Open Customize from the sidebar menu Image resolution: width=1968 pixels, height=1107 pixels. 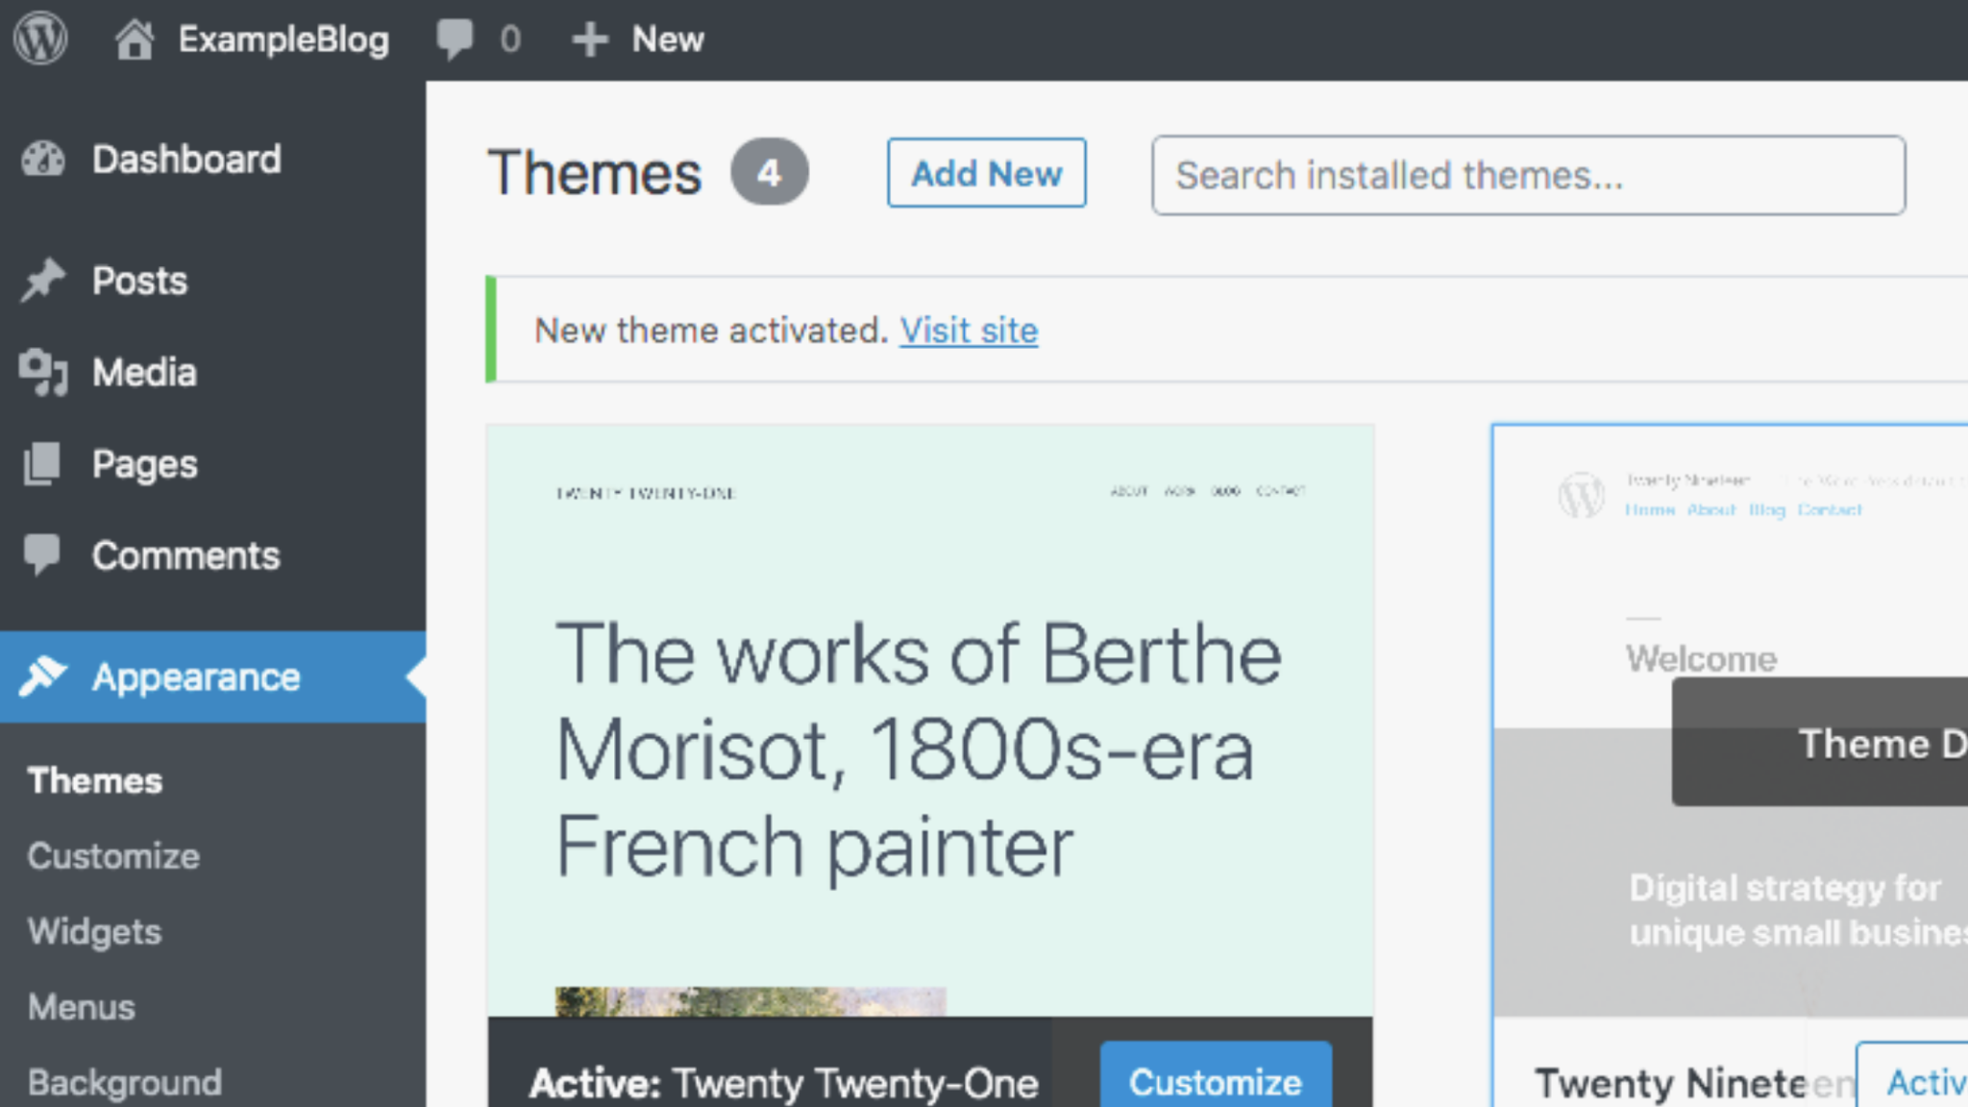click(113, 855)
